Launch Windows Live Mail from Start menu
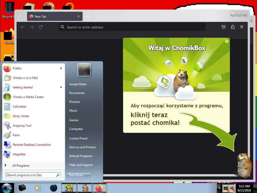The image size is (257, 193). coord(34,78)
